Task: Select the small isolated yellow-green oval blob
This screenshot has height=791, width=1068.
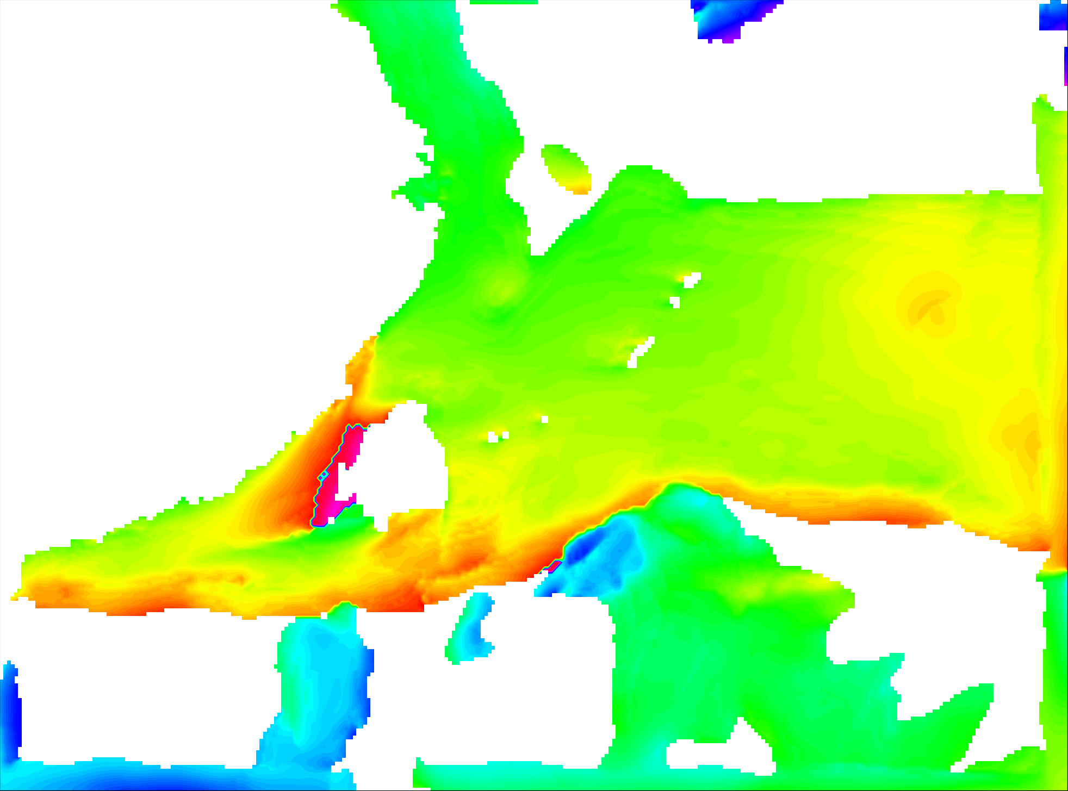Action: [566, 169]
